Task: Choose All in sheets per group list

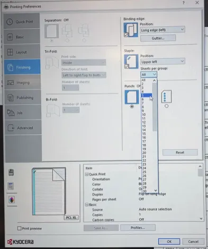Action: (147, 80)
